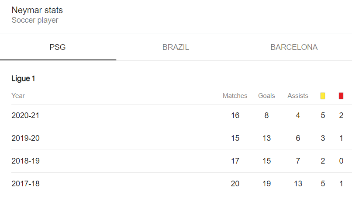The width and height of the screenshot is (352, 199).
Task: Click the Ligue 1 section title
Action: tap(23, 78)
